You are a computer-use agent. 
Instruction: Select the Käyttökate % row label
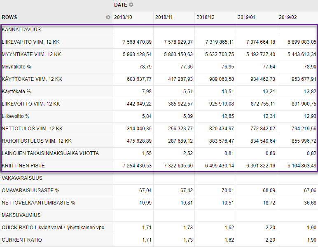(x=16, y=92)
